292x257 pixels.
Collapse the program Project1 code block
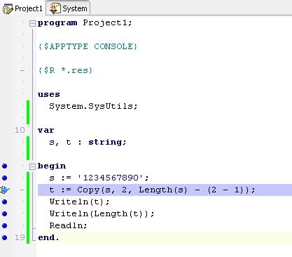pyautogui.click(x=32, y=23)
